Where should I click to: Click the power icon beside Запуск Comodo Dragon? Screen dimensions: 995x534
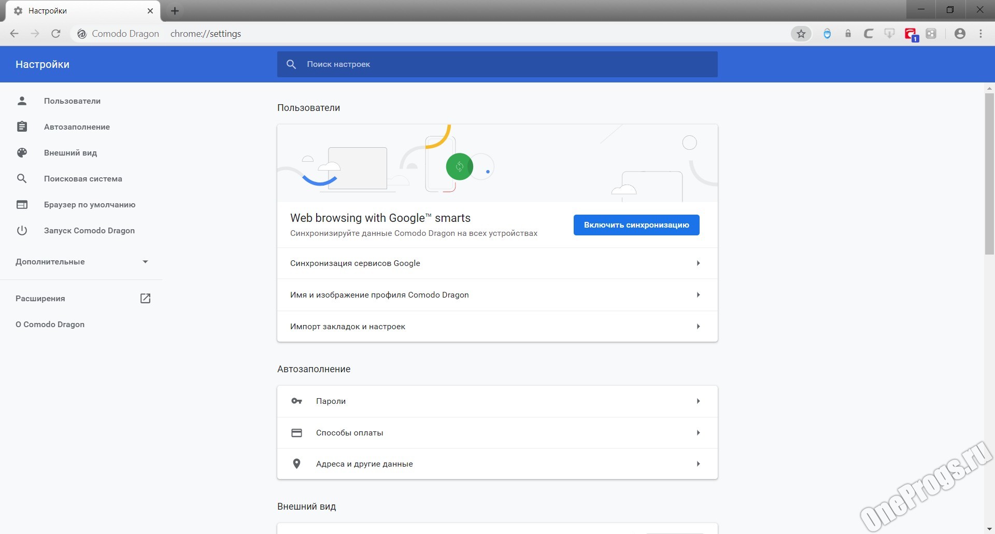pyautogui.click(x=22, y=230)
